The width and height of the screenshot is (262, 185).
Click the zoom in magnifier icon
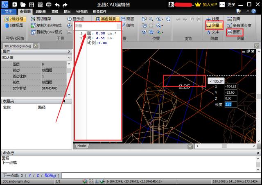(158, 19)
